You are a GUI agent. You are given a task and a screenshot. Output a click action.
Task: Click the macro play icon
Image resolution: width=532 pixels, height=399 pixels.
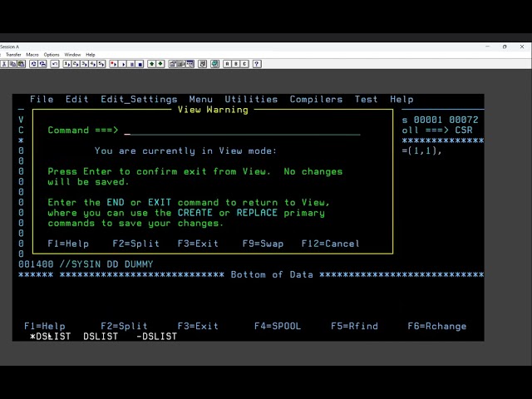tap(122, 64)
